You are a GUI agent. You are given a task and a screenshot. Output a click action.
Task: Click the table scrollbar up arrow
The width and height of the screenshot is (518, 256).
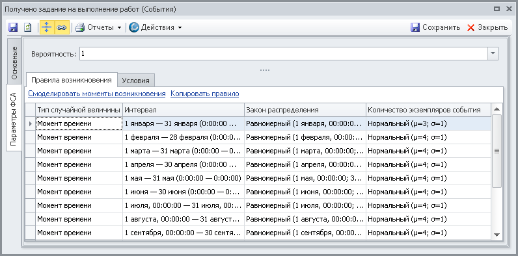(497, 109)
